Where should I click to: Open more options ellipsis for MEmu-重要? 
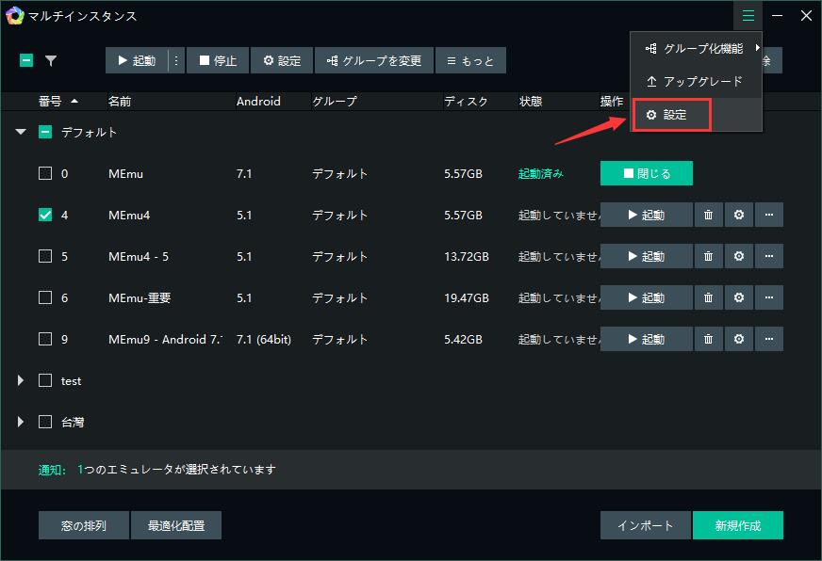[x=769, y=297]
